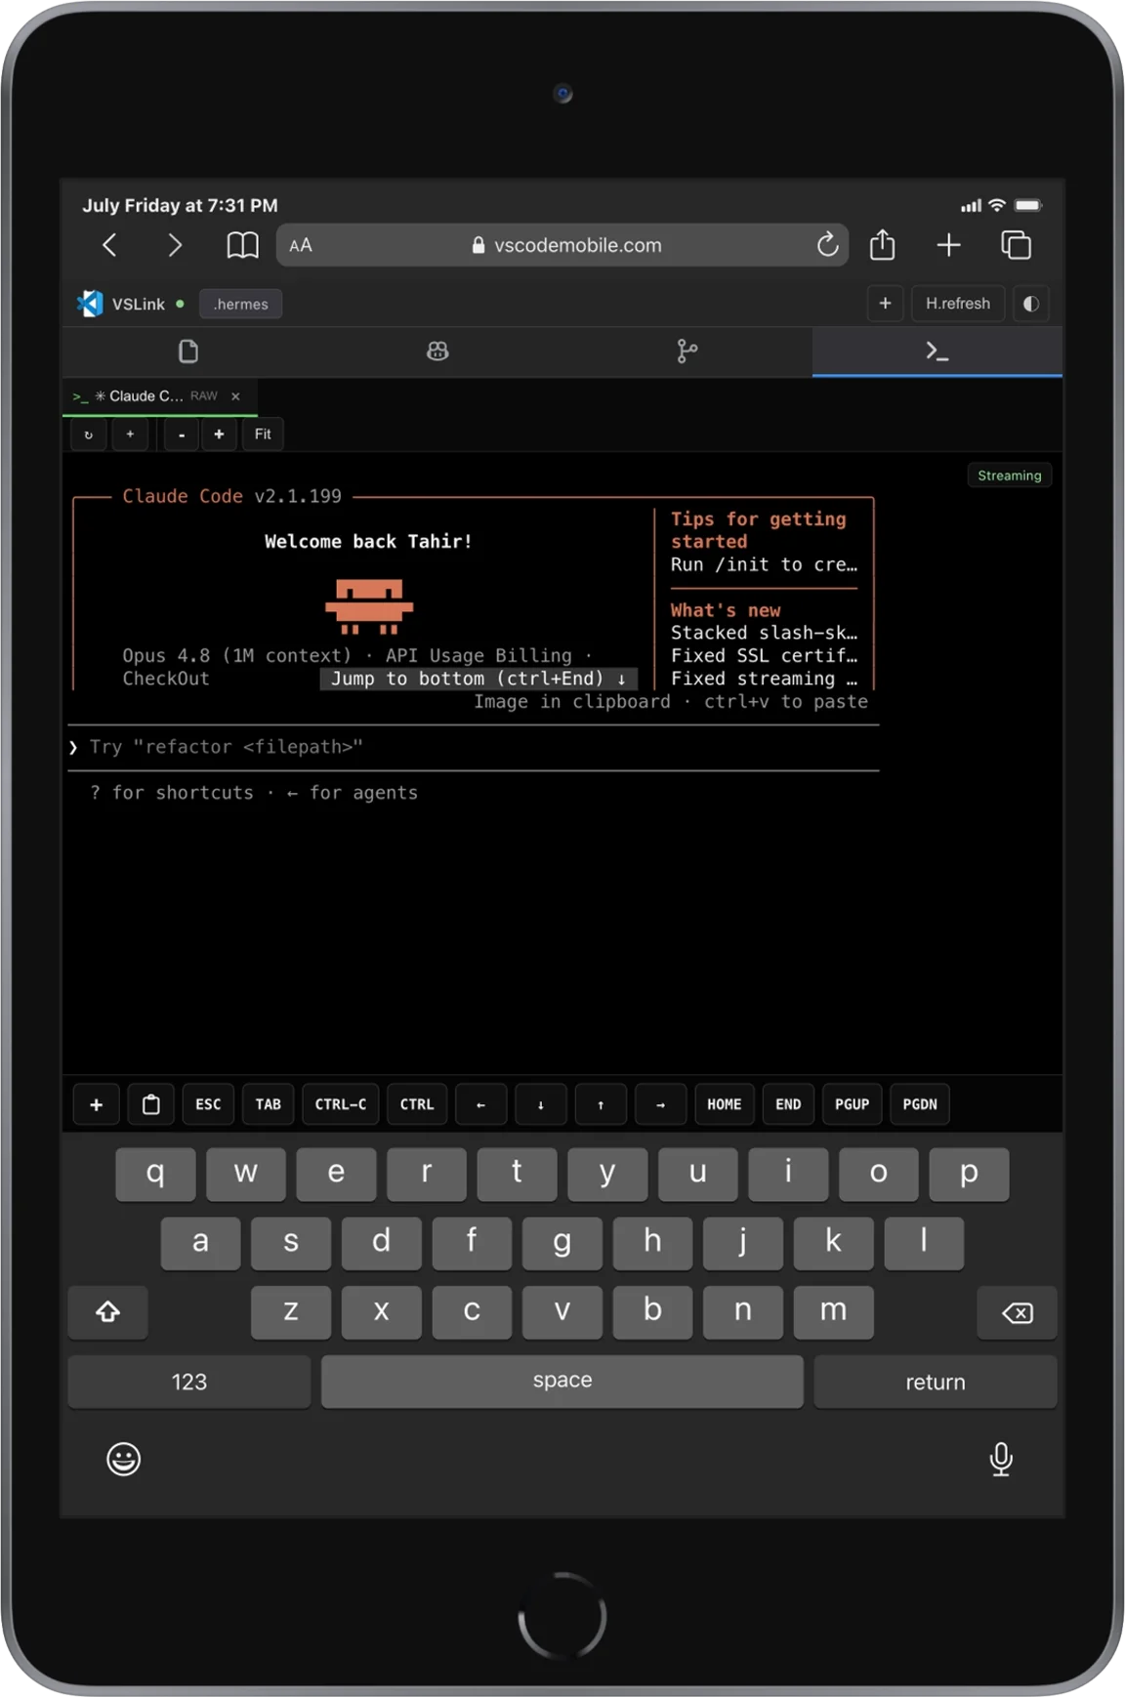
Task: Click "Run /init to cre…" tip text
Action: click(764, 564)
